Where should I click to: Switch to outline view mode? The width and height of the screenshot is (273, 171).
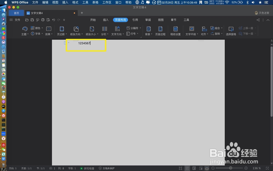pos(194,168)
